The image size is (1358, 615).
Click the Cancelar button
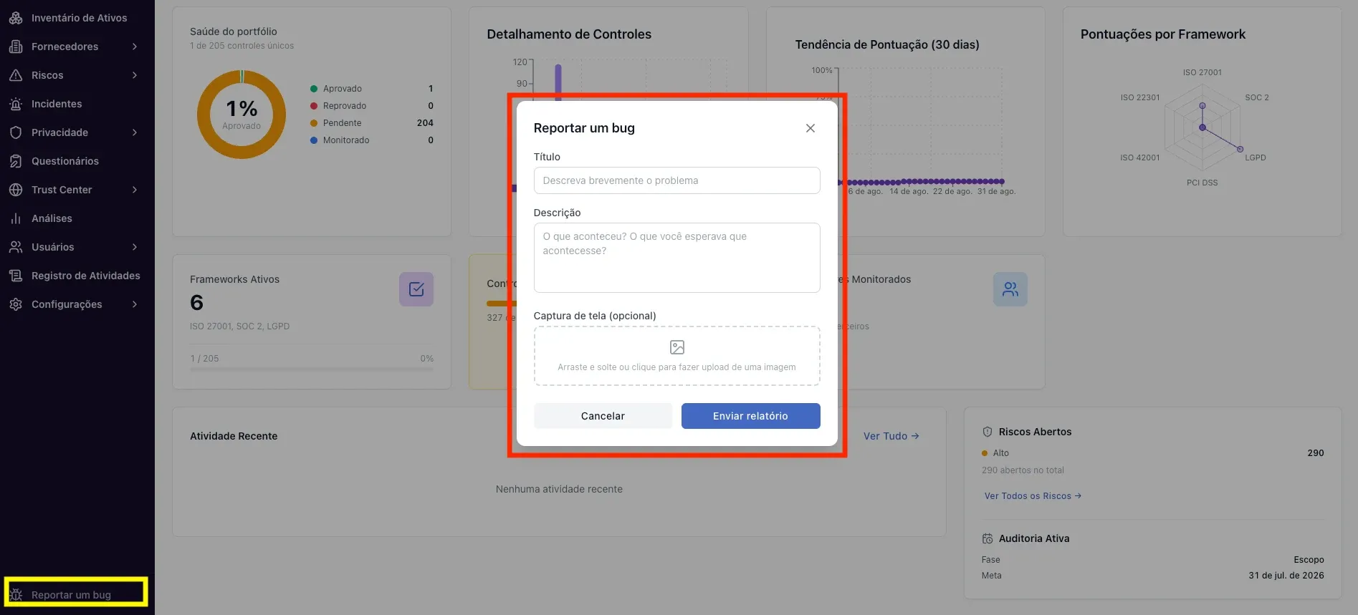point(603,416)
